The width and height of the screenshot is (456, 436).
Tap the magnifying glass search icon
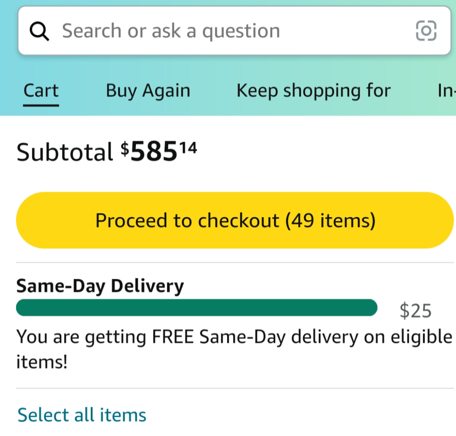[x=39, y=31]
